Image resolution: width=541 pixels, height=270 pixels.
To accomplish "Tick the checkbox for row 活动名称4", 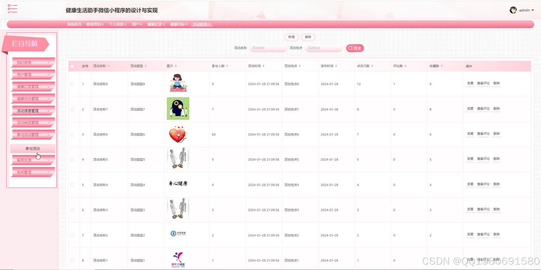I will [72, 185].
